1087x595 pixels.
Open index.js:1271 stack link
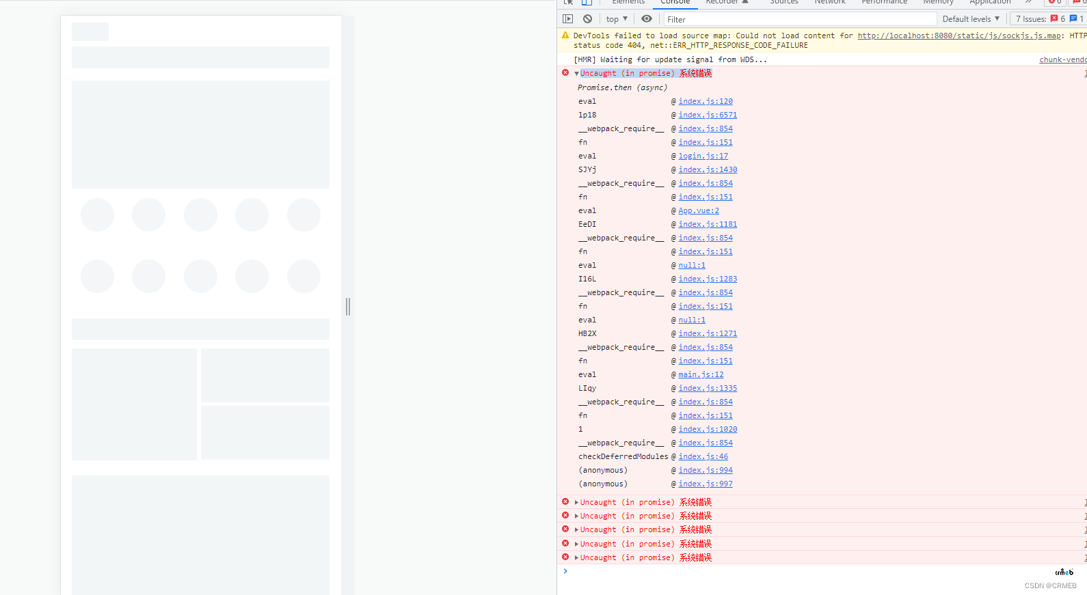(x=708, y=333)
